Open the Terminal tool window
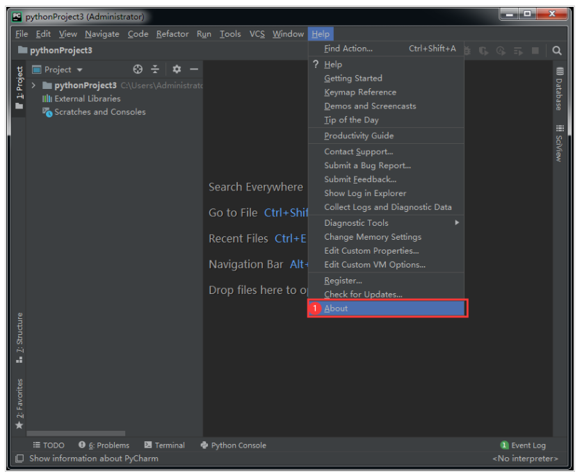Screen dimensions: 582x476 165,445
